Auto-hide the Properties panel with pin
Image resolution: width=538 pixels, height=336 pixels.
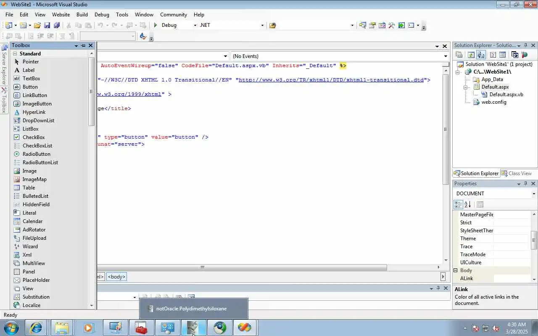tap(525, 184)
